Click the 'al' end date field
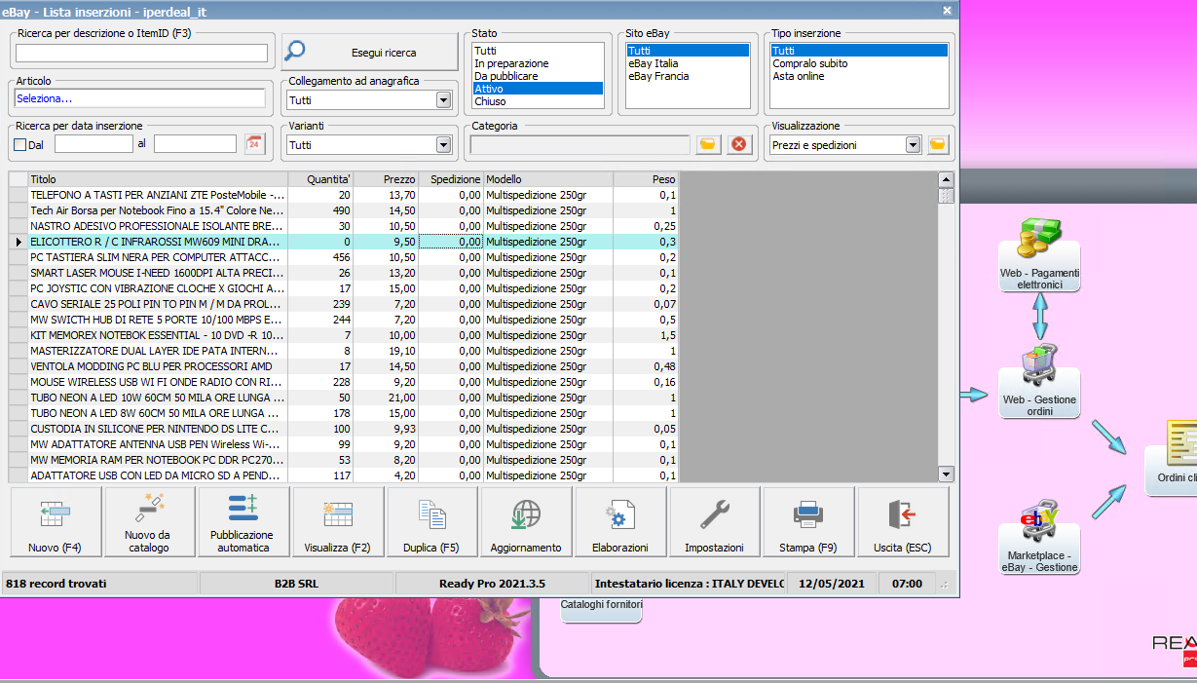Screen dimensions: 1197x683 pyautogui.click(x=195, y=144)
